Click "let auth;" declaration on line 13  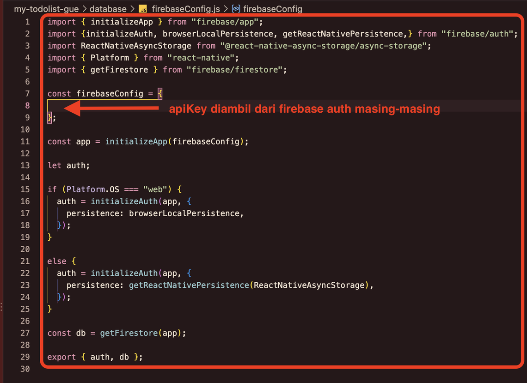click(68, 166)
